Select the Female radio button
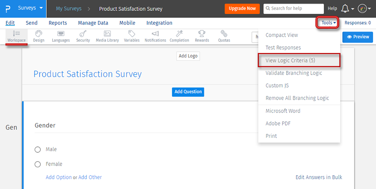The width and height of the screenshot is (376, 189). point(38,164)
